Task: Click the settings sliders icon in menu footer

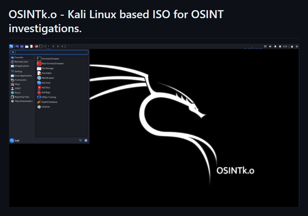Action: point(80,141)
